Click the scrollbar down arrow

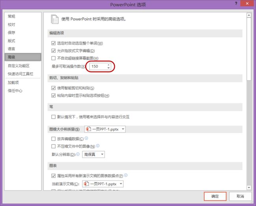pos(249,188)
